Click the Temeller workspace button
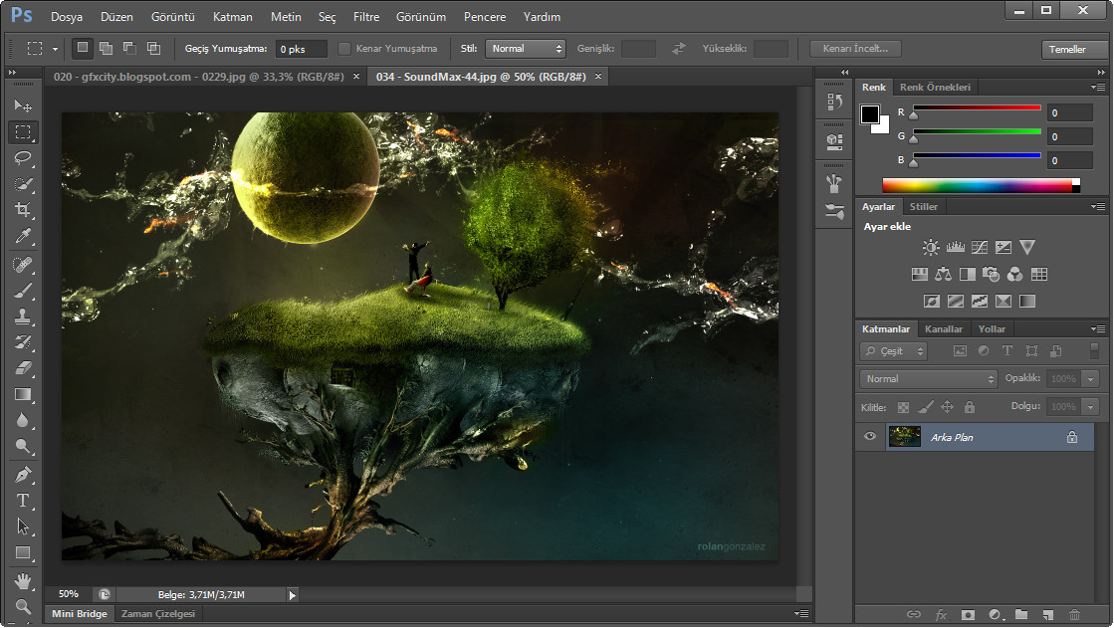 point(1067,49)
